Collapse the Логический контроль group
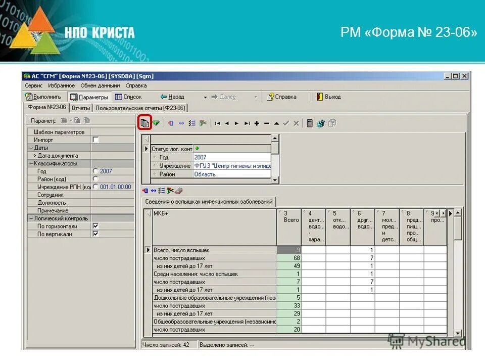Viewport: 485px width, 364px height. click(31, 218)
